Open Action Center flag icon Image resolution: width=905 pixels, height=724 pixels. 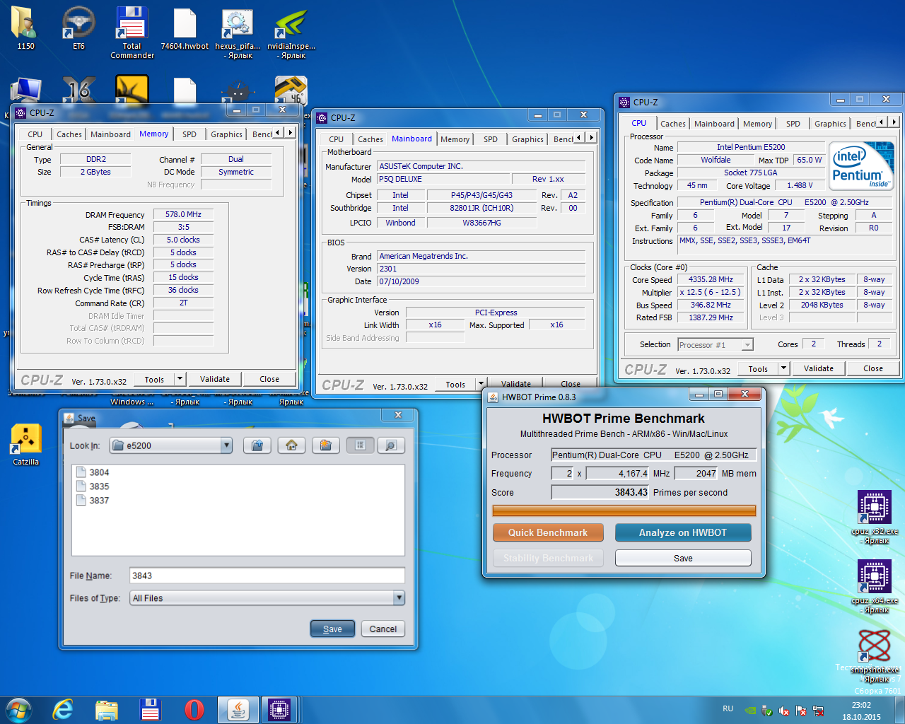click(x=801, y=711)
